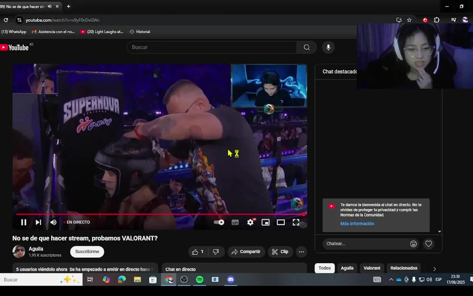Click the youtube.com address bar URL
This screenshot has height=296, width=473.
pyautogui.click(x=62, y=20)
